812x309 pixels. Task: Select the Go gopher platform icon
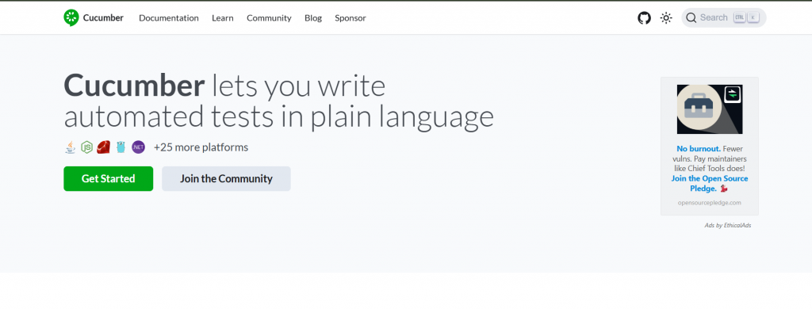(121, 147)
